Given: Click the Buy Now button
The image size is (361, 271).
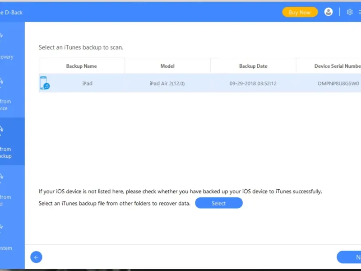Looking at the screenshot, I should pyautogui.click(x=300, y=12).
